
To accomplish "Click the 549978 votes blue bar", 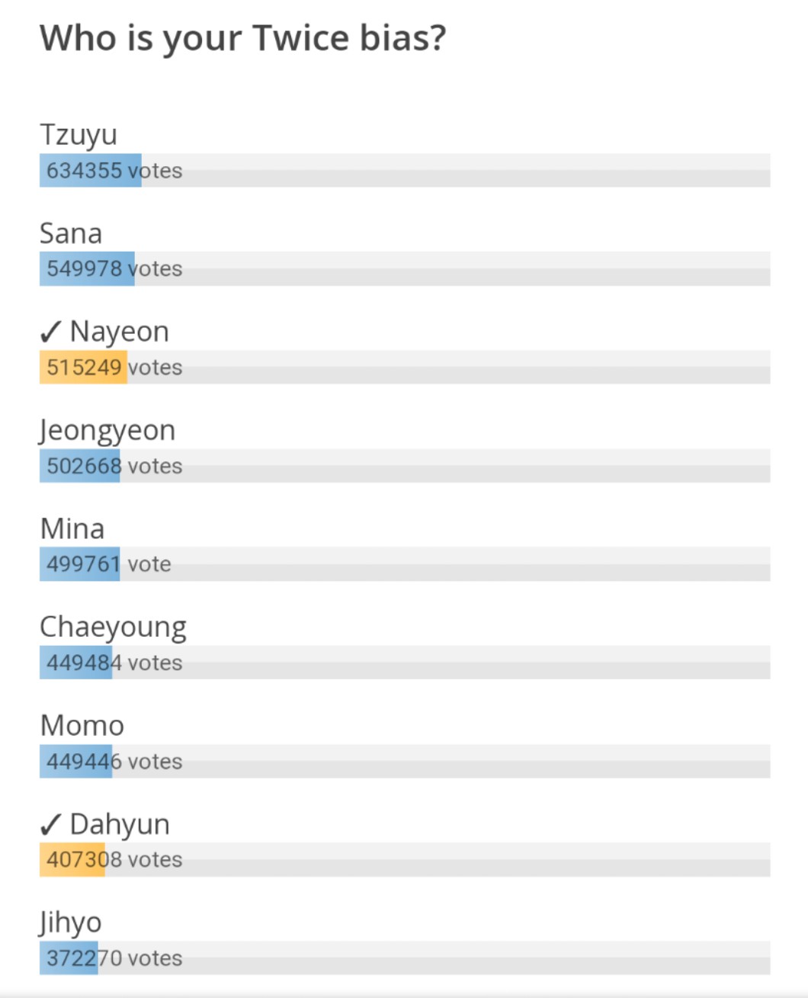I will [x=87, y=268].
